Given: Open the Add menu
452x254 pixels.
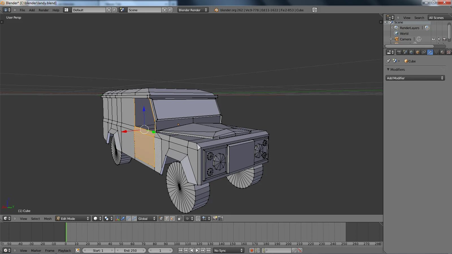Looking at the screenshot, I should [32, 10].
